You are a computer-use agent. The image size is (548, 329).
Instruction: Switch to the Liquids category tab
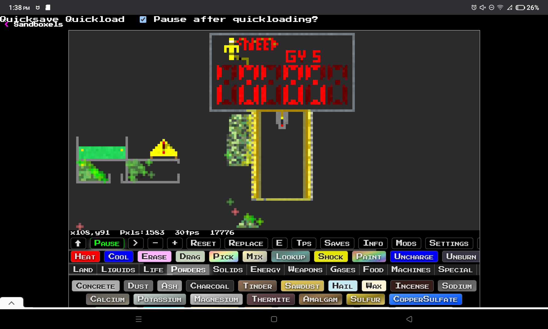coord(118,270)
